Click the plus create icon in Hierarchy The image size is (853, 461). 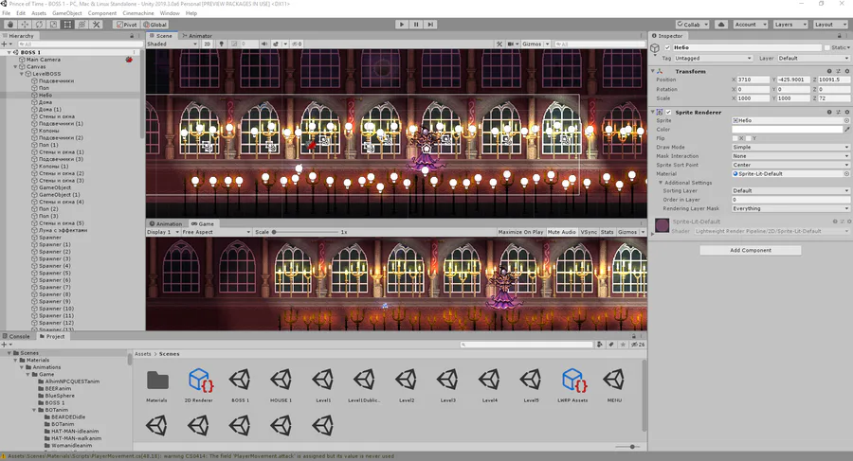click(5, 44)
